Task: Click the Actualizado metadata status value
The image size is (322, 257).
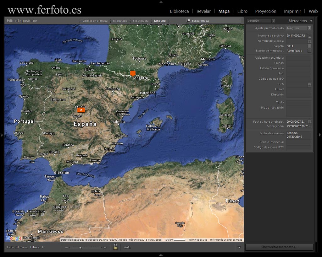Action: [294, 51]
